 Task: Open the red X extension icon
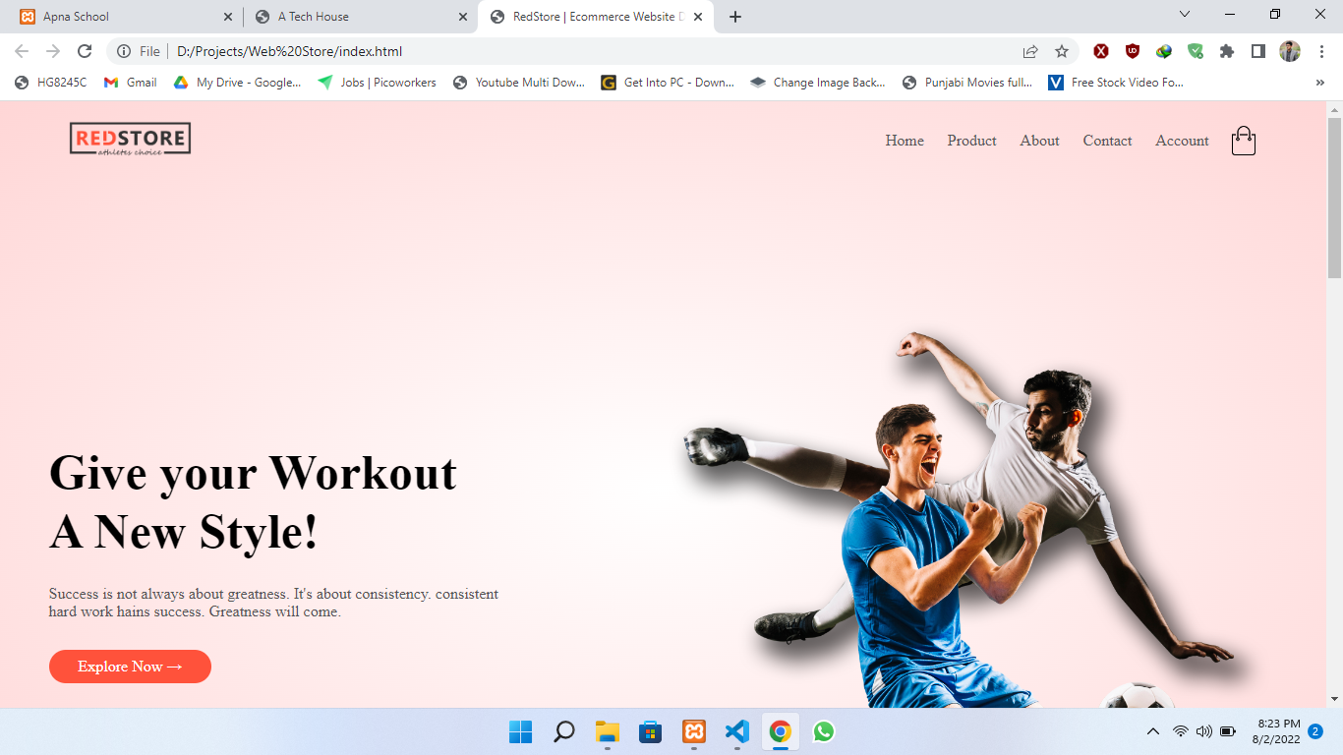coord(1101,51)
